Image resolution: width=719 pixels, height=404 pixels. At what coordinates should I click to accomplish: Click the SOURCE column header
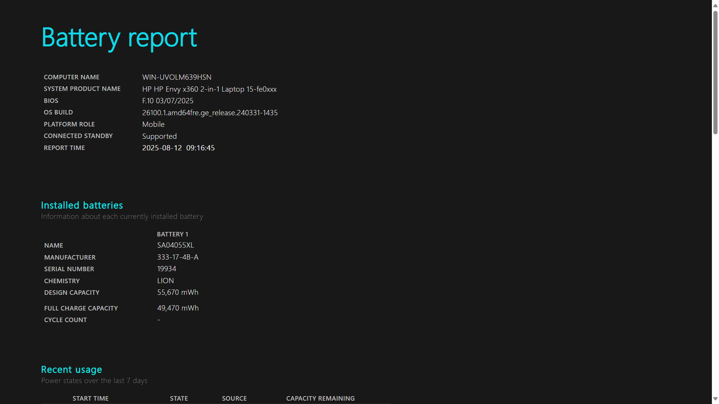[234, 398]
